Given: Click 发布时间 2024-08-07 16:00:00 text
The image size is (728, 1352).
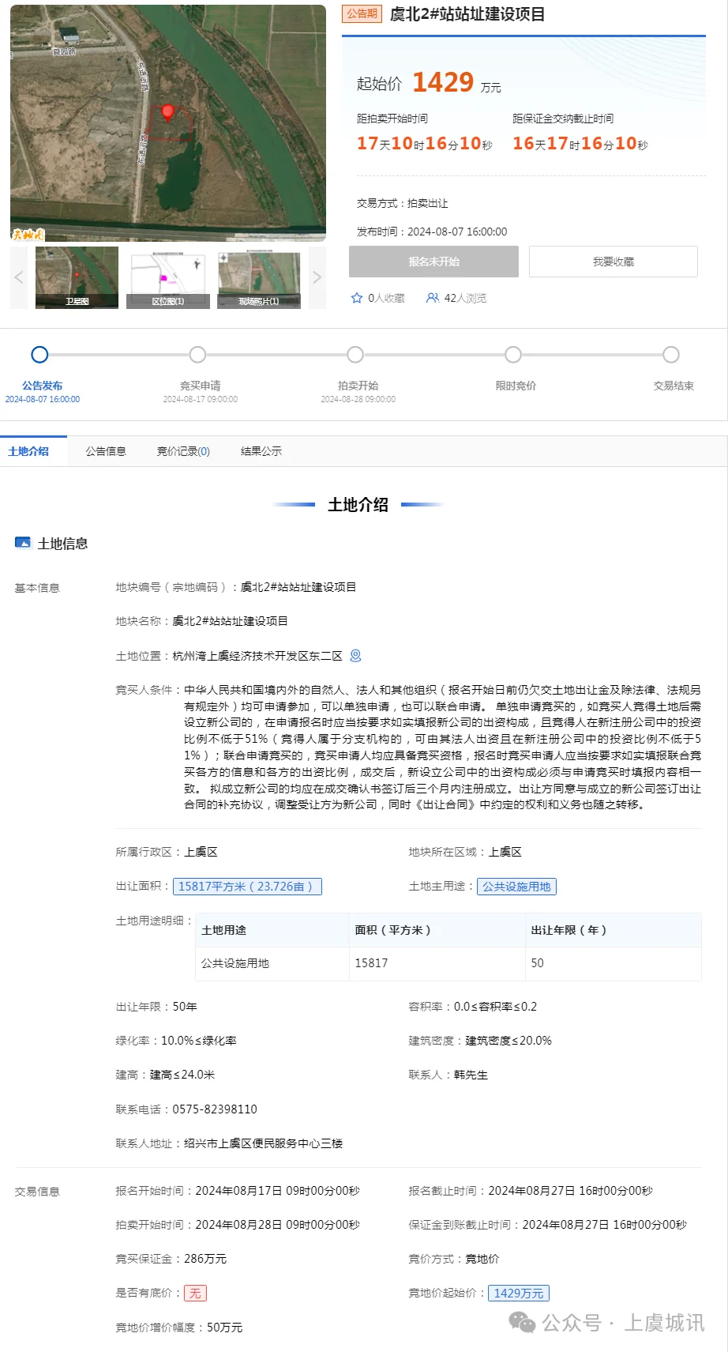Looking at the screenshot, I should [432, 232].
